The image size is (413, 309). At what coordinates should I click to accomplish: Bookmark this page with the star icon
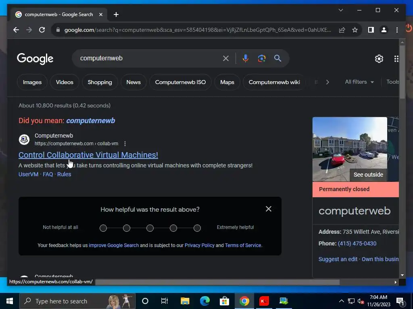pos(355,30)
